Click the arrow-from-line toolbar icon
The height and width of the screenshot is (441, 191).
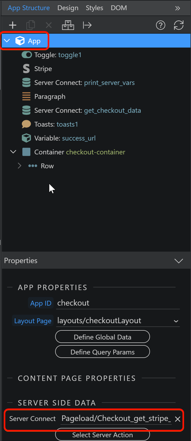[x=87, y=25]
